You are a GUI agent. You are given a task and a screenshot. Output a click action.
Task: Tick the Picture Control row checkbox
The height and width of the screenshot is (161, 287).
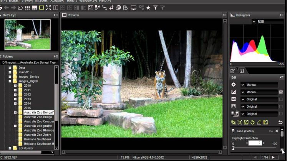281,107
